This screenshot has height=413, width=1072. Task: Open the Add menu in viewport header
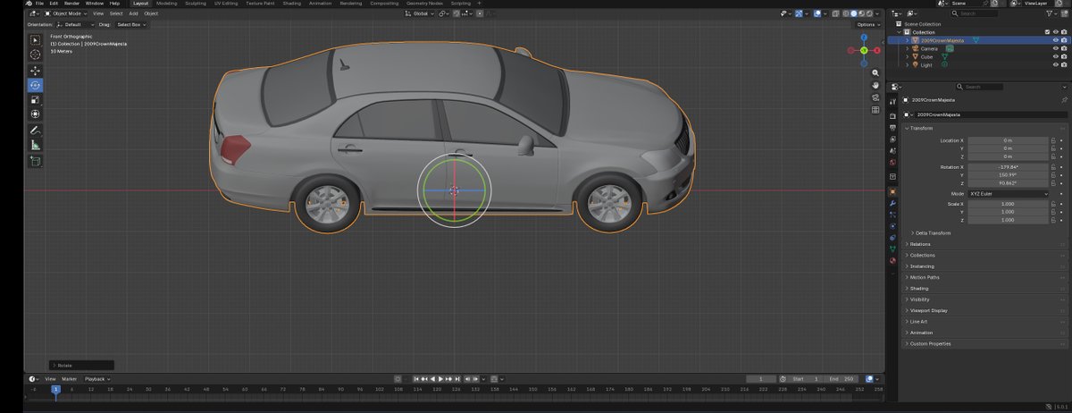pyautogui.click(x=133, y=13)
